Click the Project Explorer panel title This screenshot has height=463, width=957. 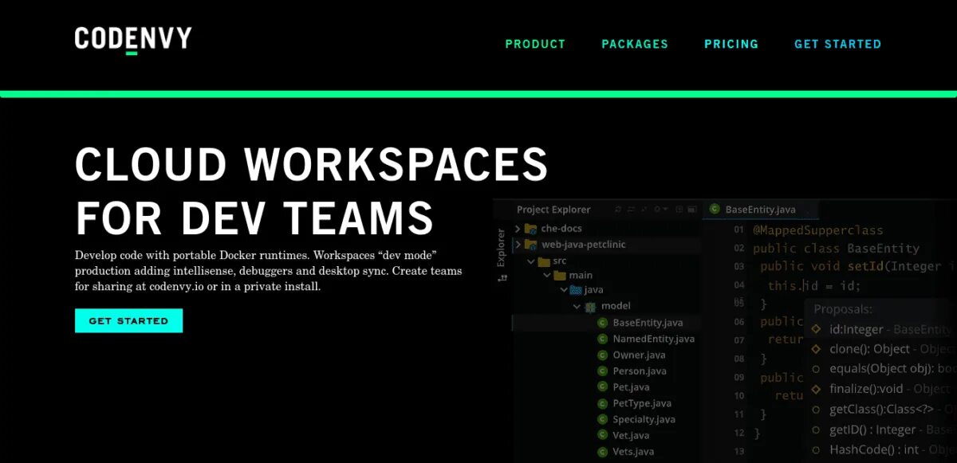[x=553, y=210]
